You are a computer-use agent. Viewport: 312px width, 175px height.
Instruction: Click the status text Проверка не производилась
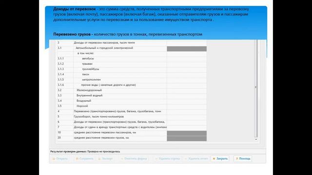point(103,152)
